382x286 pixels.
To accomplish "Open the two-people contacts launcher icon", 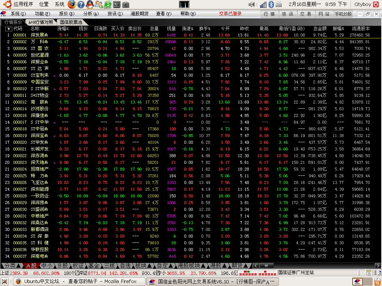I will pyautogui.click(x=98, y=4).
